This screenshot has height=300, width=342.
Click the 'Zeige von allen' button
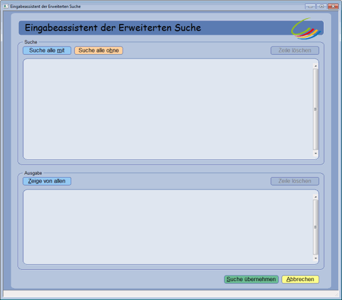(x=47, y=181)
